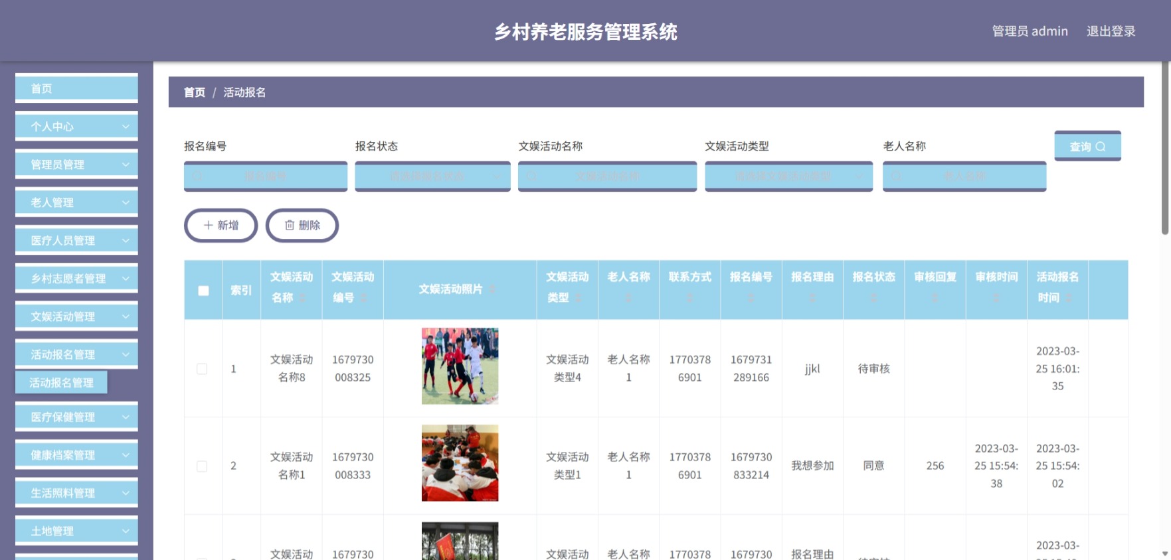Click the 文娱活动名称1 cell in row 2
This screenshot has height=560, width=1171.
pyautogui.click(x=292, y=466)
